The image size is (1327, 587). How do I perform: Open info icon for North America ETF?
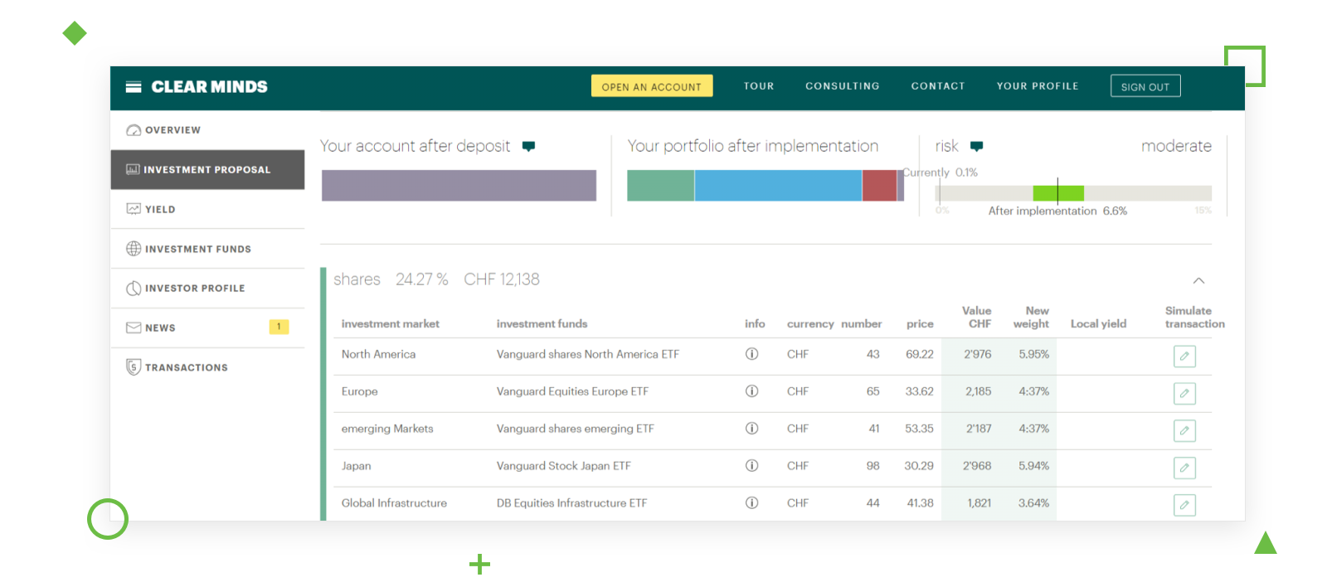click(x=751, y=354)
